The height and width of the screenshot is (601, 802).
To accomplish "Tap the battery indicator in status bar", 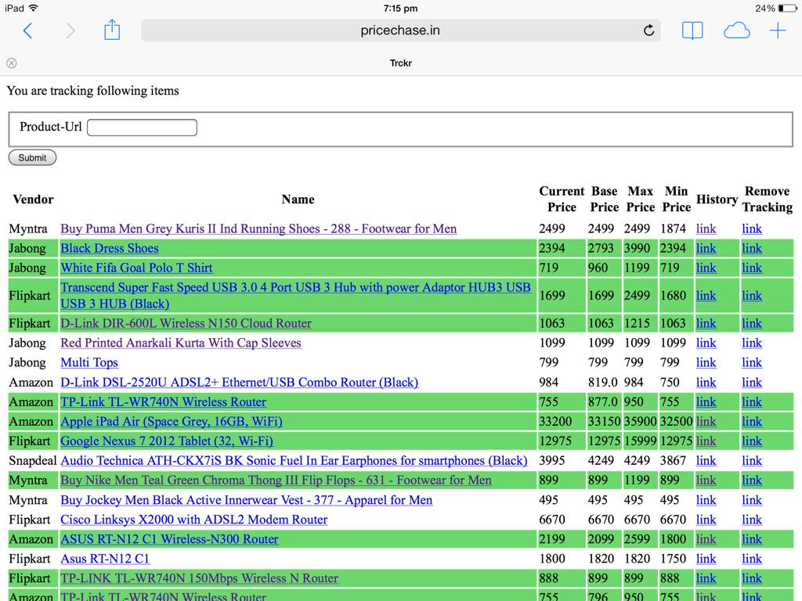I will (x=787, y=8).
